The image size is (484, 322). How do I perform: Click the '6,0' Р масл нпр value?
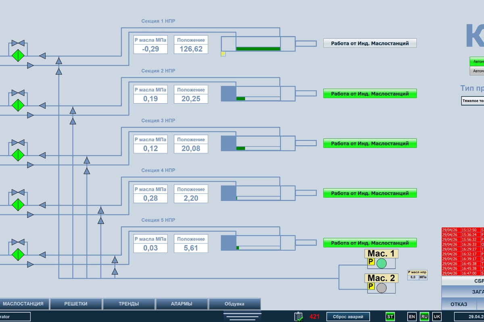coord(413,277)
